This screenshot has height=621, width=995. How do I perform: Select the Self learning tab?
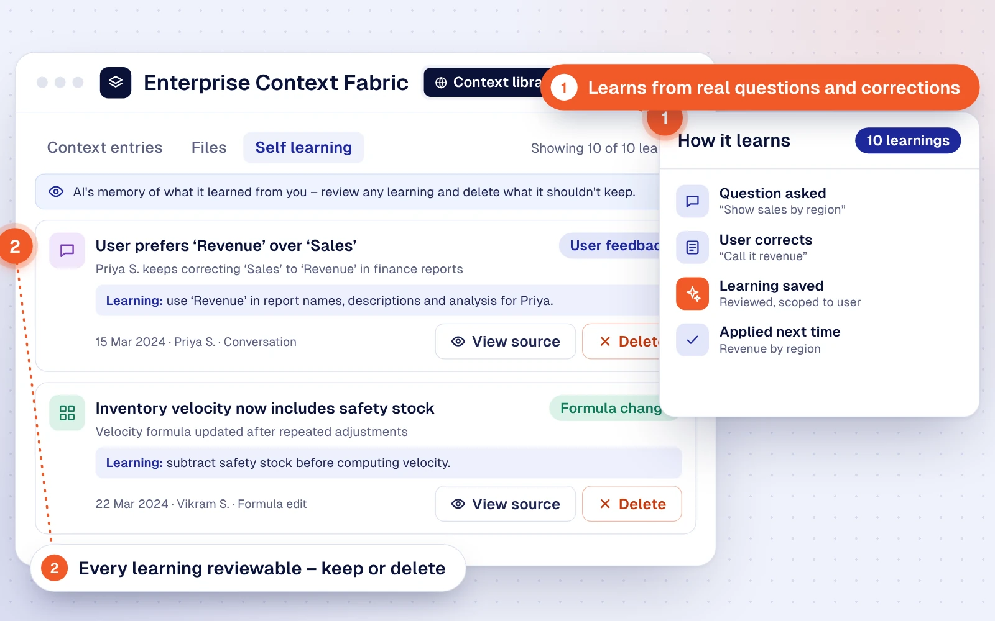pos(303,147)
